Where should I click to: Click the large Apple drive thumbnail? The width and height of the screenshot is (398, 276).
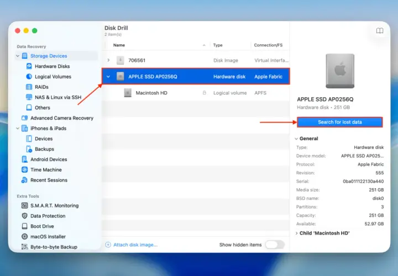[340, 71]
